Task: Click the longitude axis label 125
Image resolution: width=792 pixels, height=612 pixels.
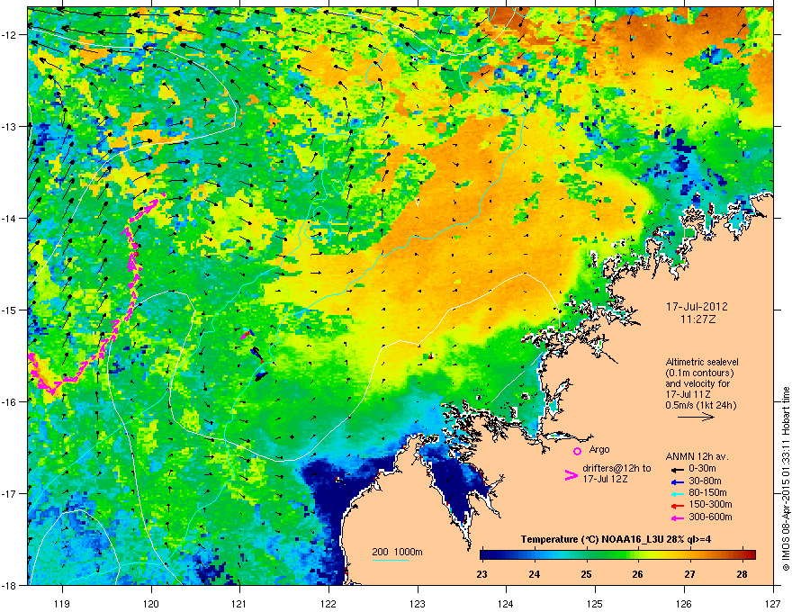Action: [x=595, y=603]
